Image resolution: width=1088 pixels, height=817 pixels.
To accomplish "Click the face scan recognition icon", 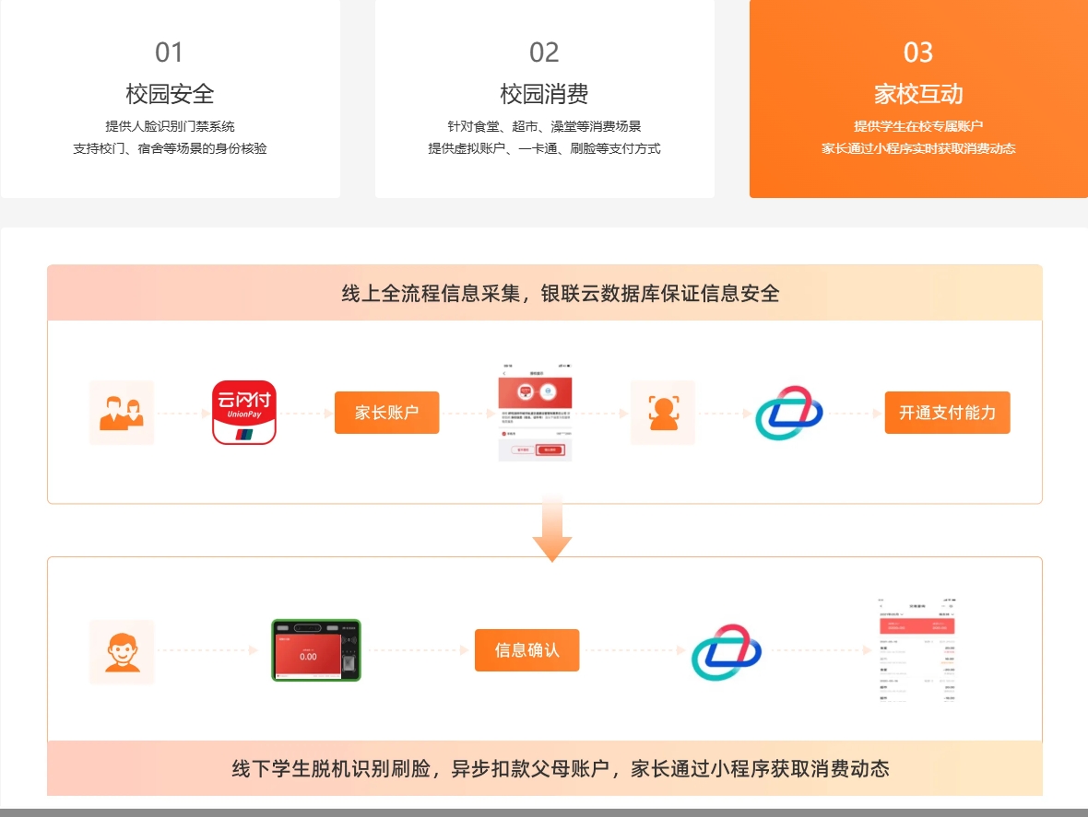I will [x=662, y=413].
